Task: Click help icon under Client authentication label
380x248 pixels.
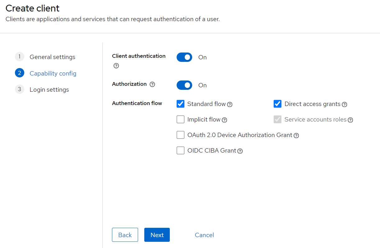Action: tap(116, 66)
